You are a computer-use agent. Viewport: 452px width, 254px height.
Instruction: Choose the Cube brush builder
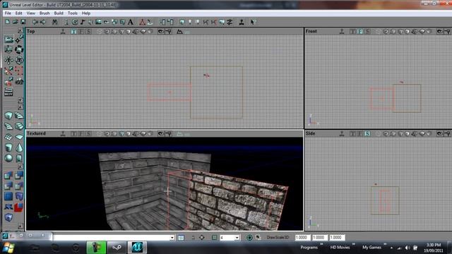pyautogui.click(x=8, y=116)
